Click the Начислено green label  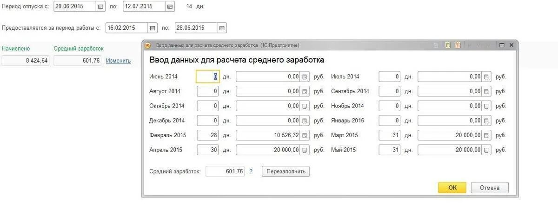(x=16, y=48)
